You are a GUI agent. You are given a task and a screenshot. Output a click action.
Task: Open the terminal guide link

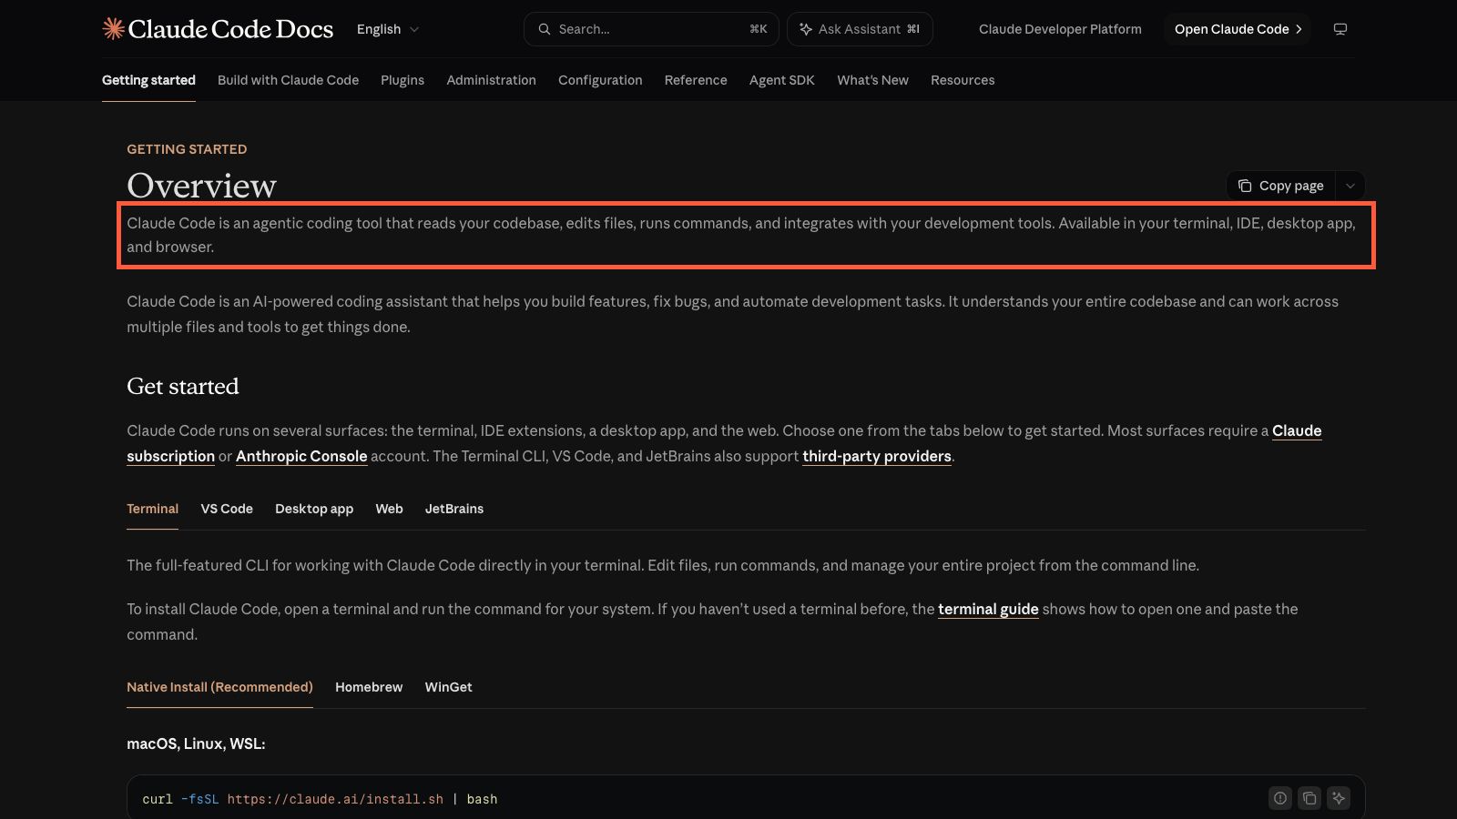click(x=988, y=609)
